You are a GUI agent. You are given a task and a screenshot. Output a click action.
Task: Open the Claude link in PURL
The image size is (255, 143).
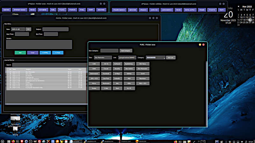106,69
